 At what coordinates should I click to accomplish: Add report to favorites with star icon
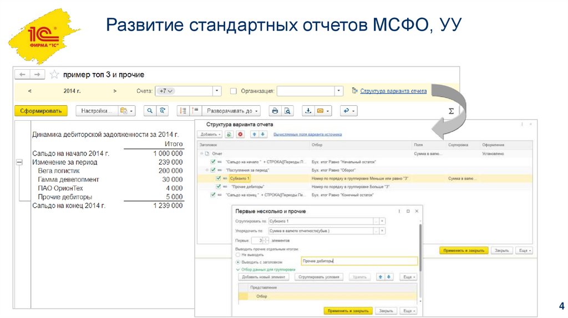point(54,75)
